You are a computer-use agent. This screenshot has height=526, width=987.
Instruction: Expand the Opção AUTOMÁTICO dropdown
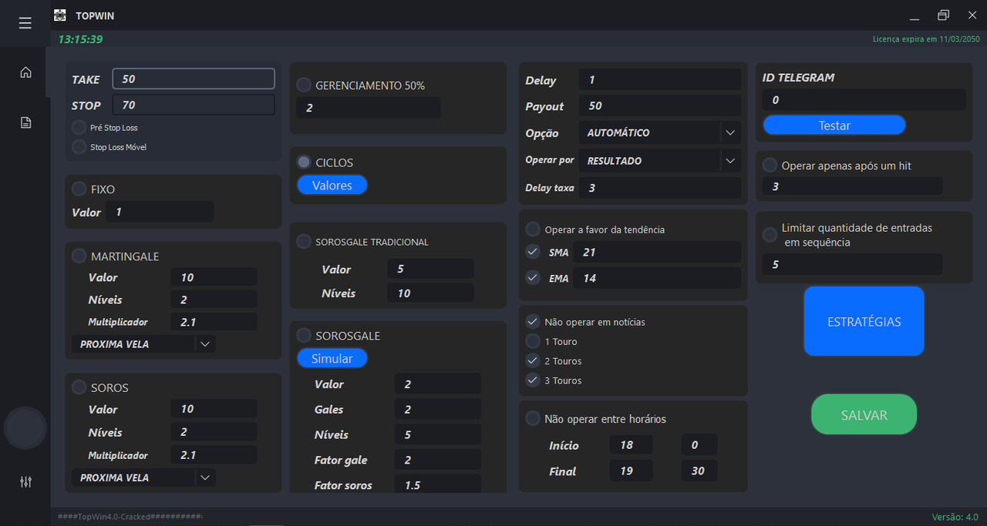click(730, 132)
